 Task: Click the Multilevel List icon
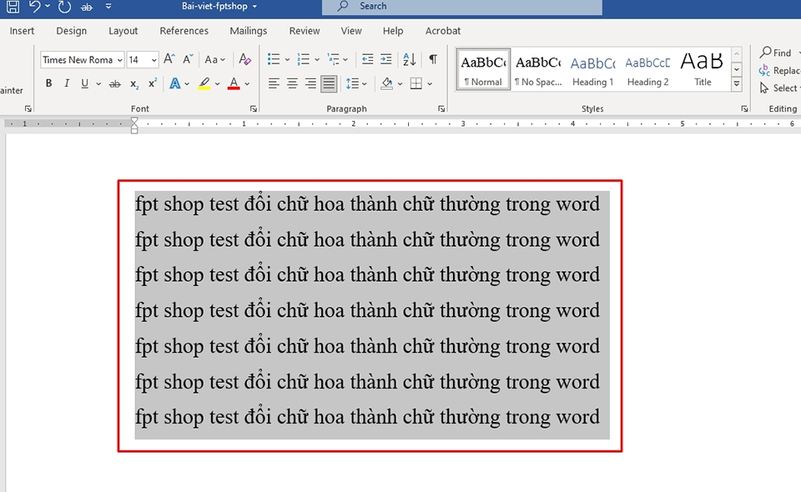(334, 59)
